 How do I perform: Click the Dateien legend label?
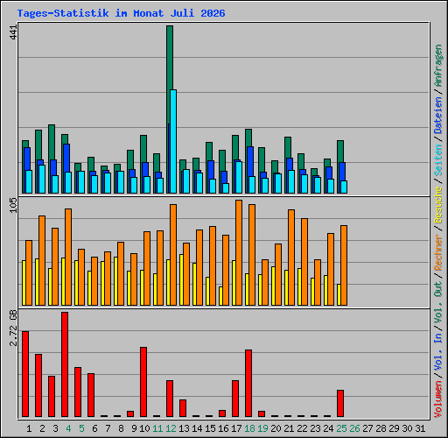point(438,116)
